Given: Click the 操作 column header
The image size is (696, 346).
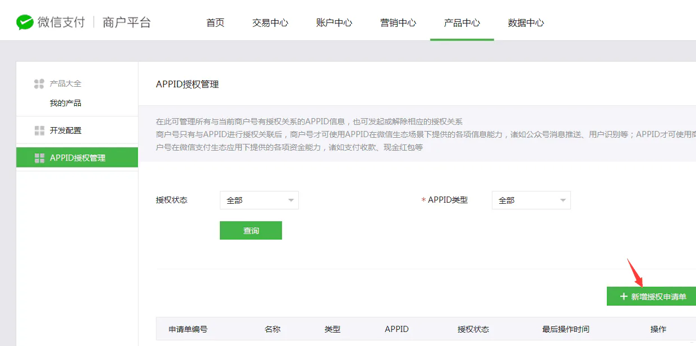Looking at the screenshot, I should click(658, 329).
